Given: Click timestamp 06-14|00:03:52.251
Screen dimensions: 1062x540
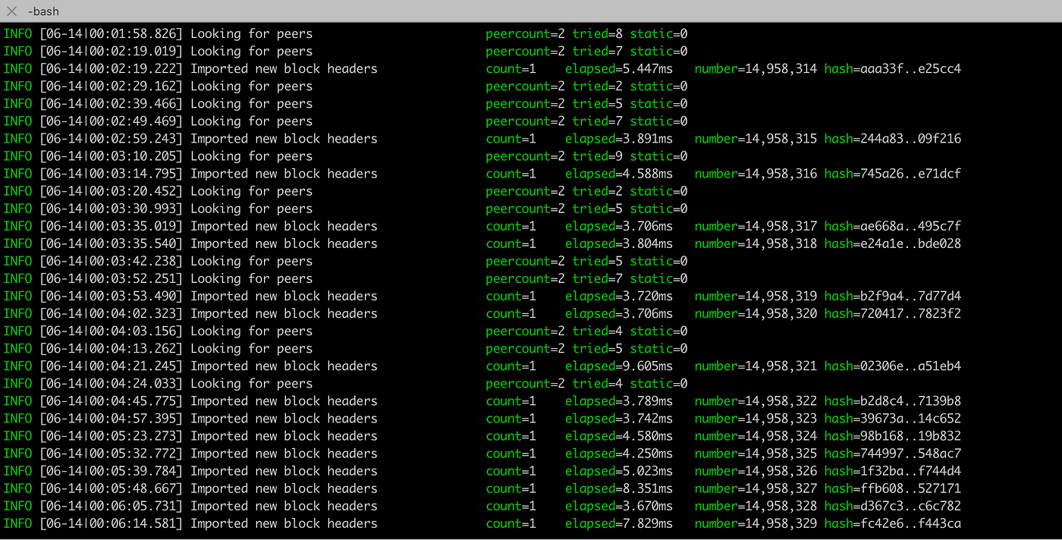Looking at the screenshot, I should pos(111,278).
